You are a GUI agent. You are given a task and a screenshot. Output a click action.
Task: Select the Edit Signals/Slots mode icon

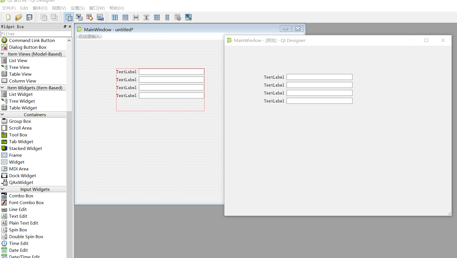coord(79,17)
